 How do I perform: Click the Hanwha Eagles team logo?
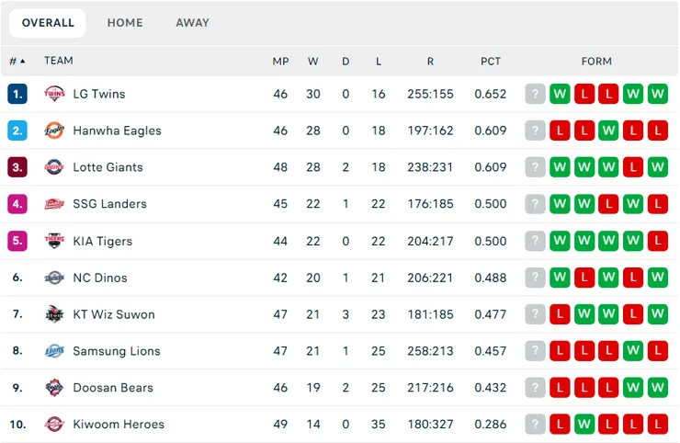(54, 131)
